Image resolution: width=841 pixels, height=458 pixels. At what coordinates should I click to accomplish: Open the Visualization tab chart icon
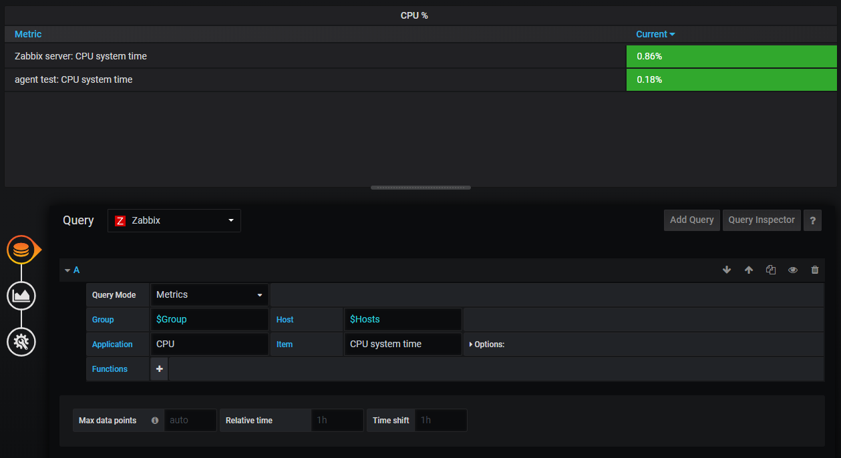21,295
